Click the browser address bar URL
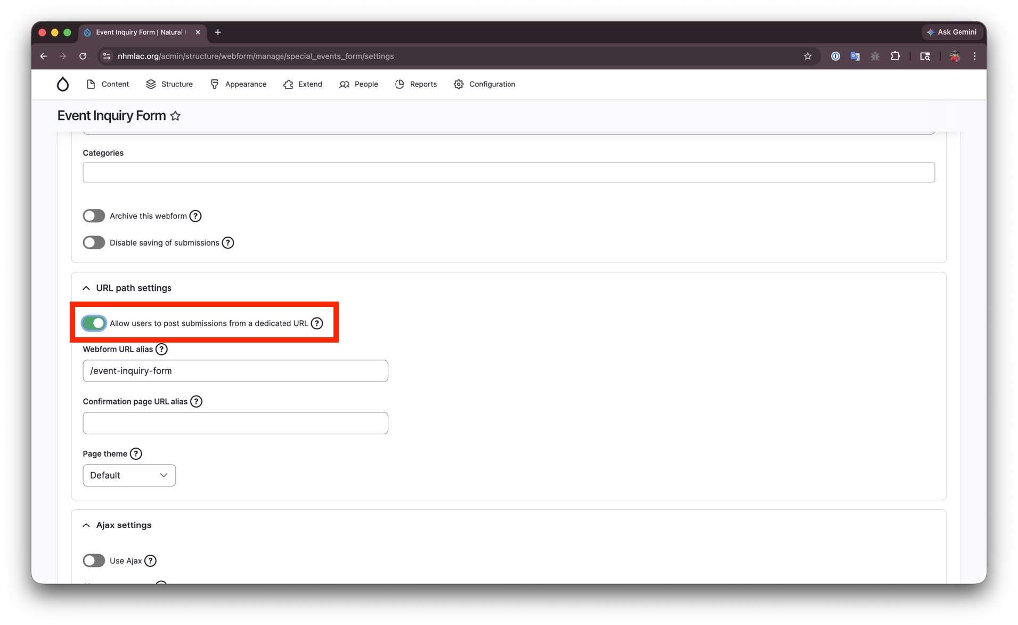The height and width of the screenshot is (625, 1018). (256, 56)
